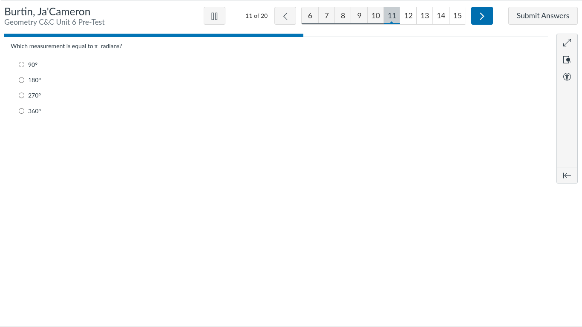This screenshot has height=327, width=582.
Task: Advance with the blue next arrow
Action: 482,16
